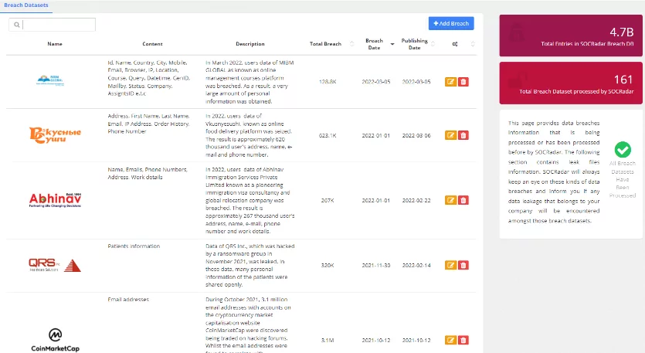Click the Publishing Date header label
This screenshot has width=645, height=353.
pos(414,44)
